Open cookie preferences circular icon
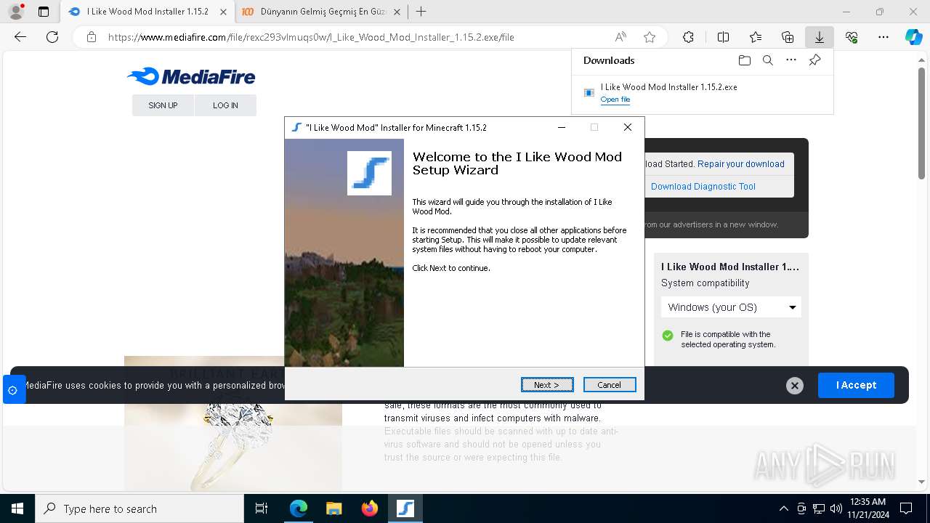Image resolution: width=930 pixels, height=523 pixels. click(x=12, y=390)
